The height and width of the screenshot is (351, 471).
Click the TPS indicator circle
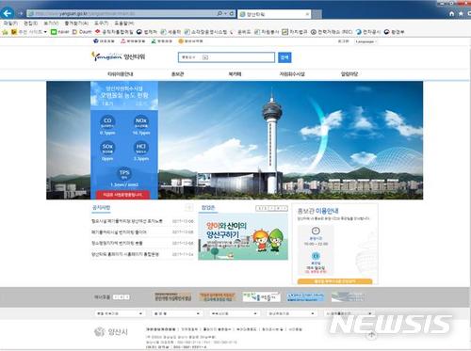pos(124,174)
